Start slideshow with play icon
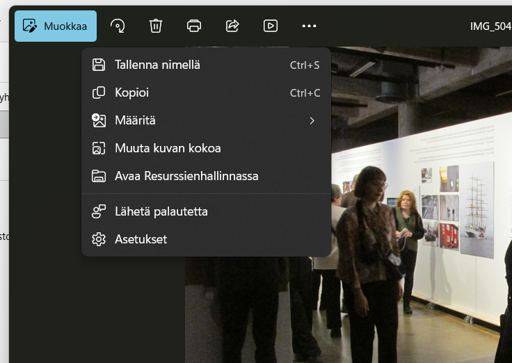Viewport: 512px width, 363px height. pos(271,26)
